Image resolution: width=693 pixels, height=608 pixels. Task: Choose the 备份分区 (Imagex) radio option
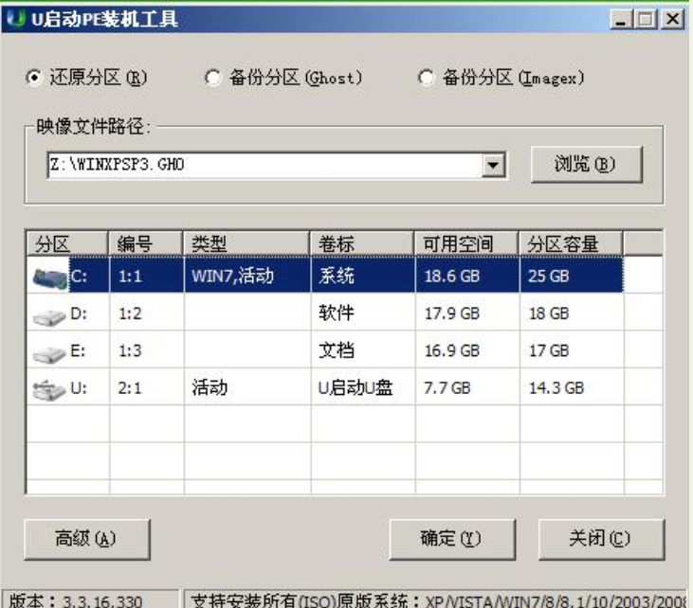coord(426,79)
